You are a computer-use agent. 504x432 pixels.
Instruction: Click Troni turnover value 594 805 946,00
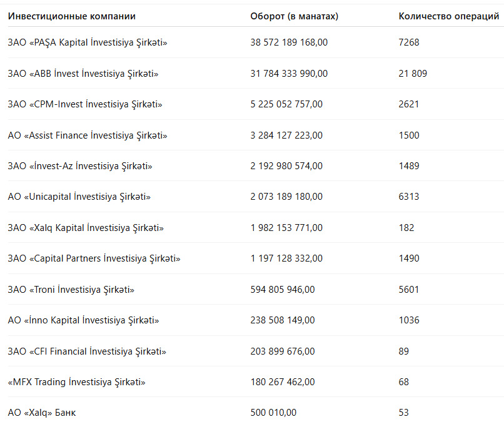(x=283, y=290)
